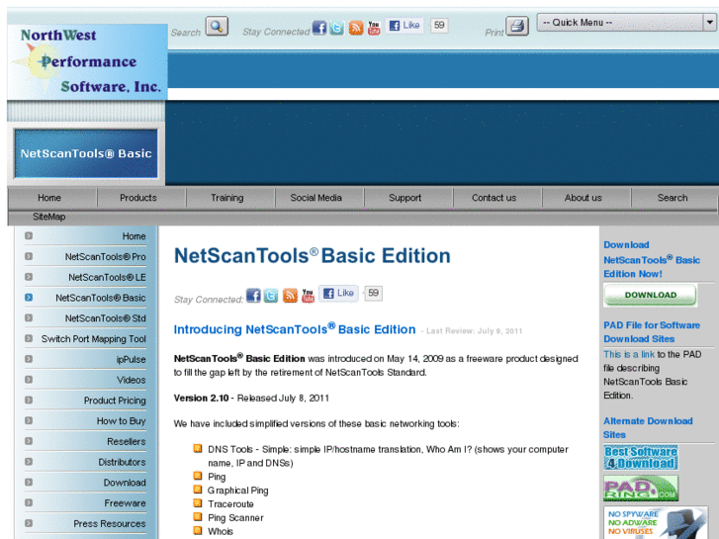
Task: Open PAD File for Software Download Sites
Action: click(x=652, y=331)
